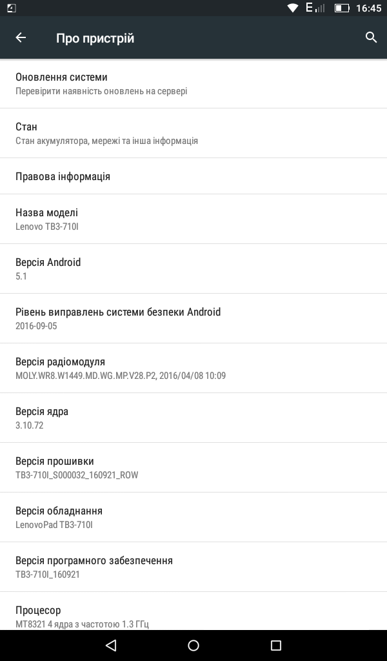Image resolution: width=387 pixels, height=661 pixels.
Task: Tap the screenshot notification icon
Action: [11, 8]
